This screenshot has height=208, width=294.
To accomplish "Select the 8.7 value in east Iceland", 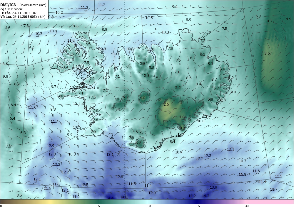I will [x=214, y=80].
